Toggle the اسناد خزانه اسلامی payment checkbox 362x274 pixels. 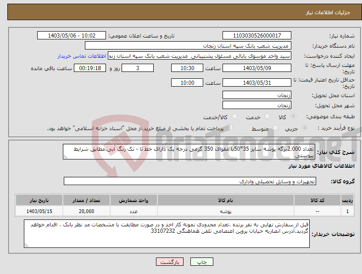[x=230, y=127]
